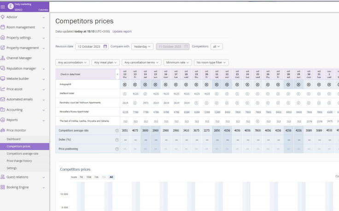Click the Update report link
Viewport: 339px width, 211px height.
122,32
